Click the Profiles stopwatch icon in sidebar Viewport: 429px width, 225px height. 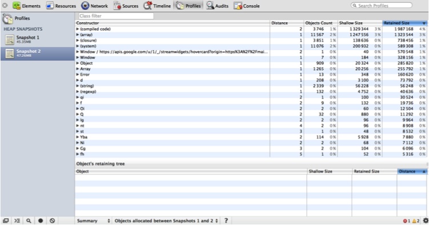7,19
